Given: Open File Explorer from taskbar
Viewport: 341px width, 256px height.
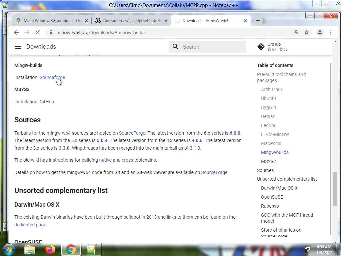Looking at the screenshot, I should (30, 249).
